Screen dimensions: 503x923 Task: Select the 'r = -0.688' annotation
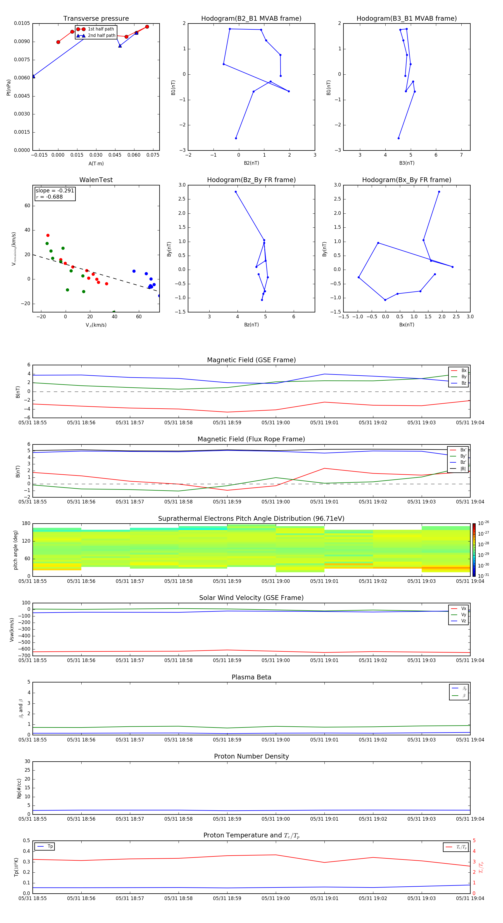[49, 197]
